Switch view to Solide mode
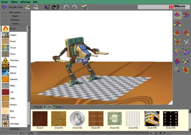This screenshot has width=191, height=135. (x=48, y=107)
